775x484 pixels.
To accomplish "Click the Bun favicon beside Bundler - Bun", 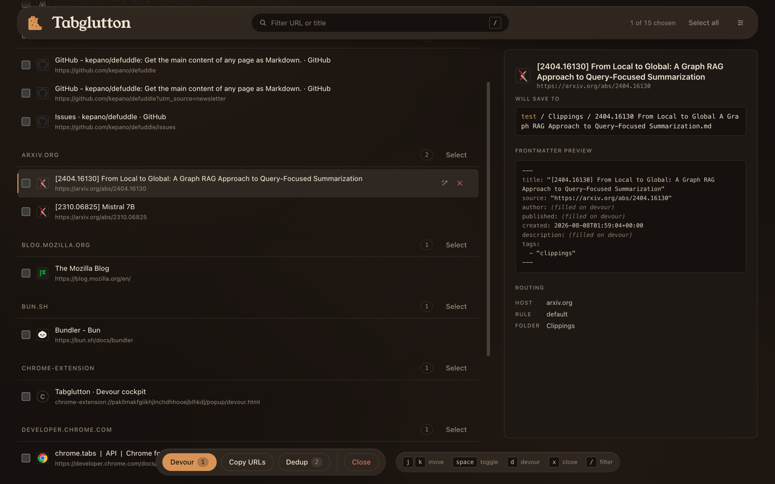I will pyautogui.click(x=43, y=334).
